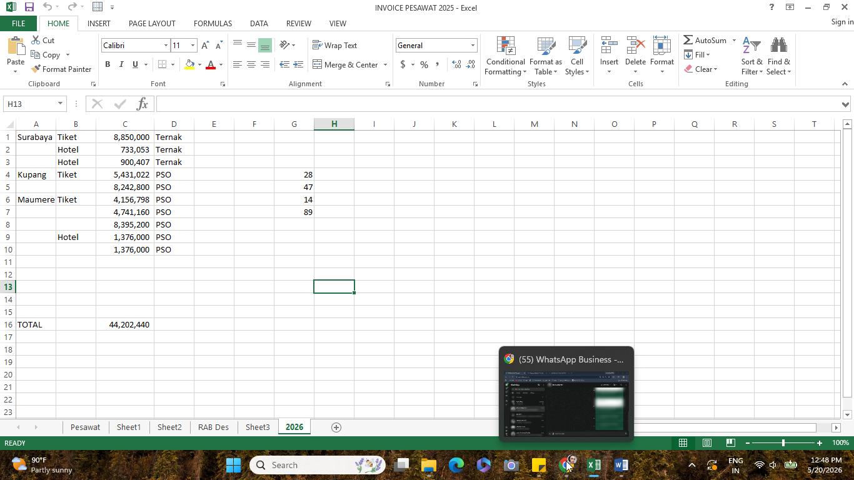Apply bold formatting
854x480 pixels.
[108, 64]
